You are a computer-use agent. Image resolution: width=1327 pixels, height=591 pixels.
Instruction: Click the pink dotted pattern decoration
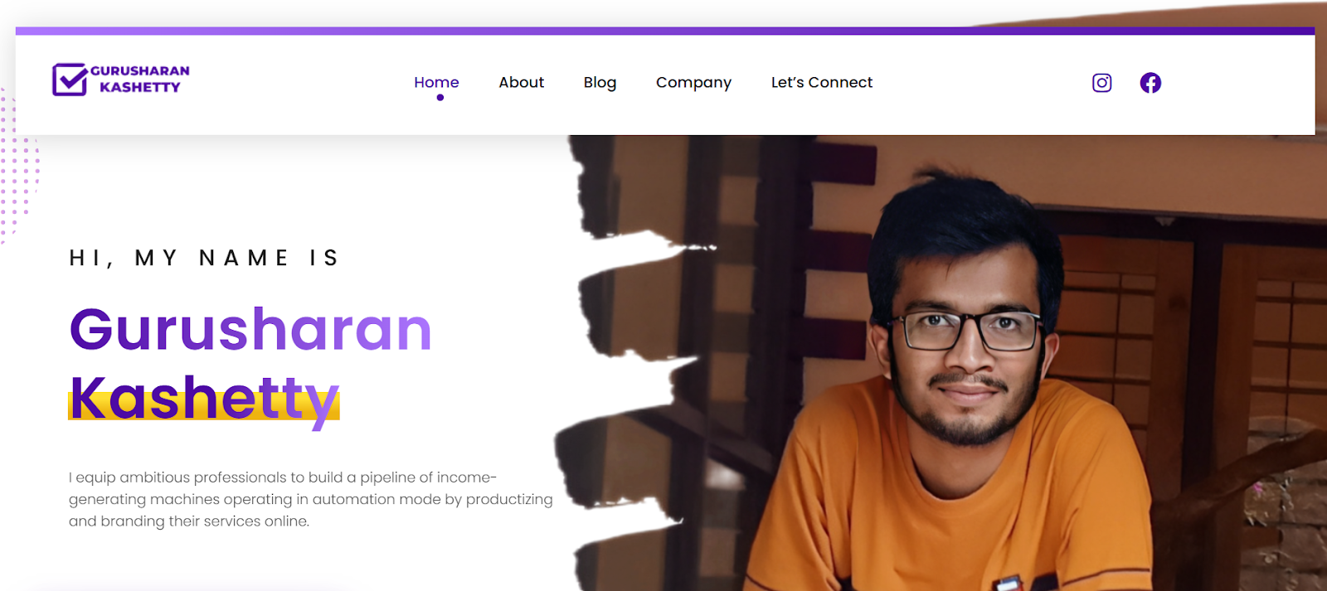18,166
